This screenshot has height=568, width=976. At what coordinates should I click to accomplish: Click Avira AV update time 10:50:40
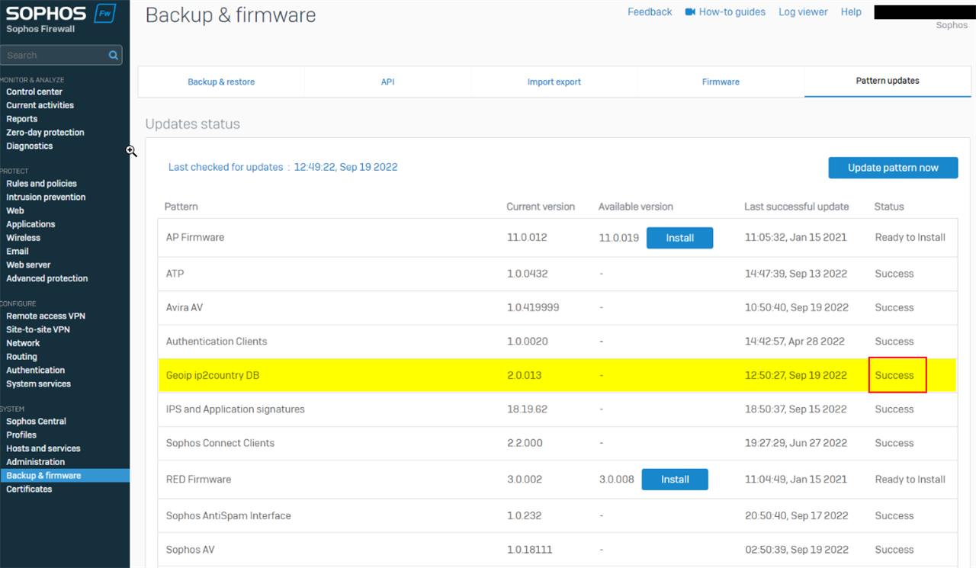pos(796,308)
